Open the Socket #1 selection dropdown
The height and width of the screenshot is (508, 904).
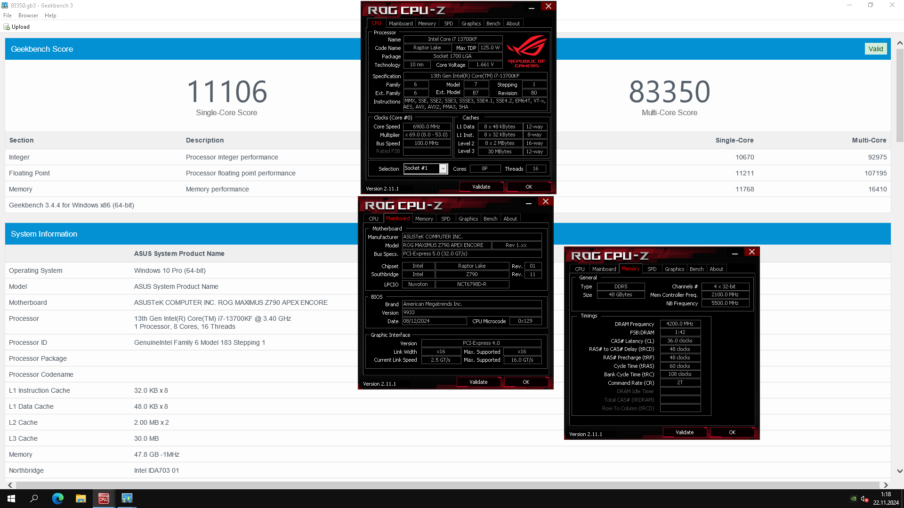tap(443, 168)
